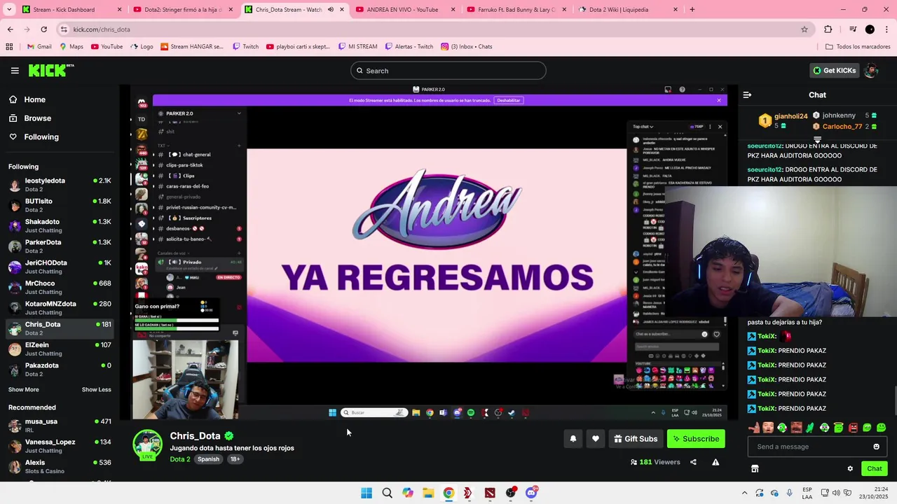
Task: Open File Explorer from taskbar
Action: tap(428, 493)
